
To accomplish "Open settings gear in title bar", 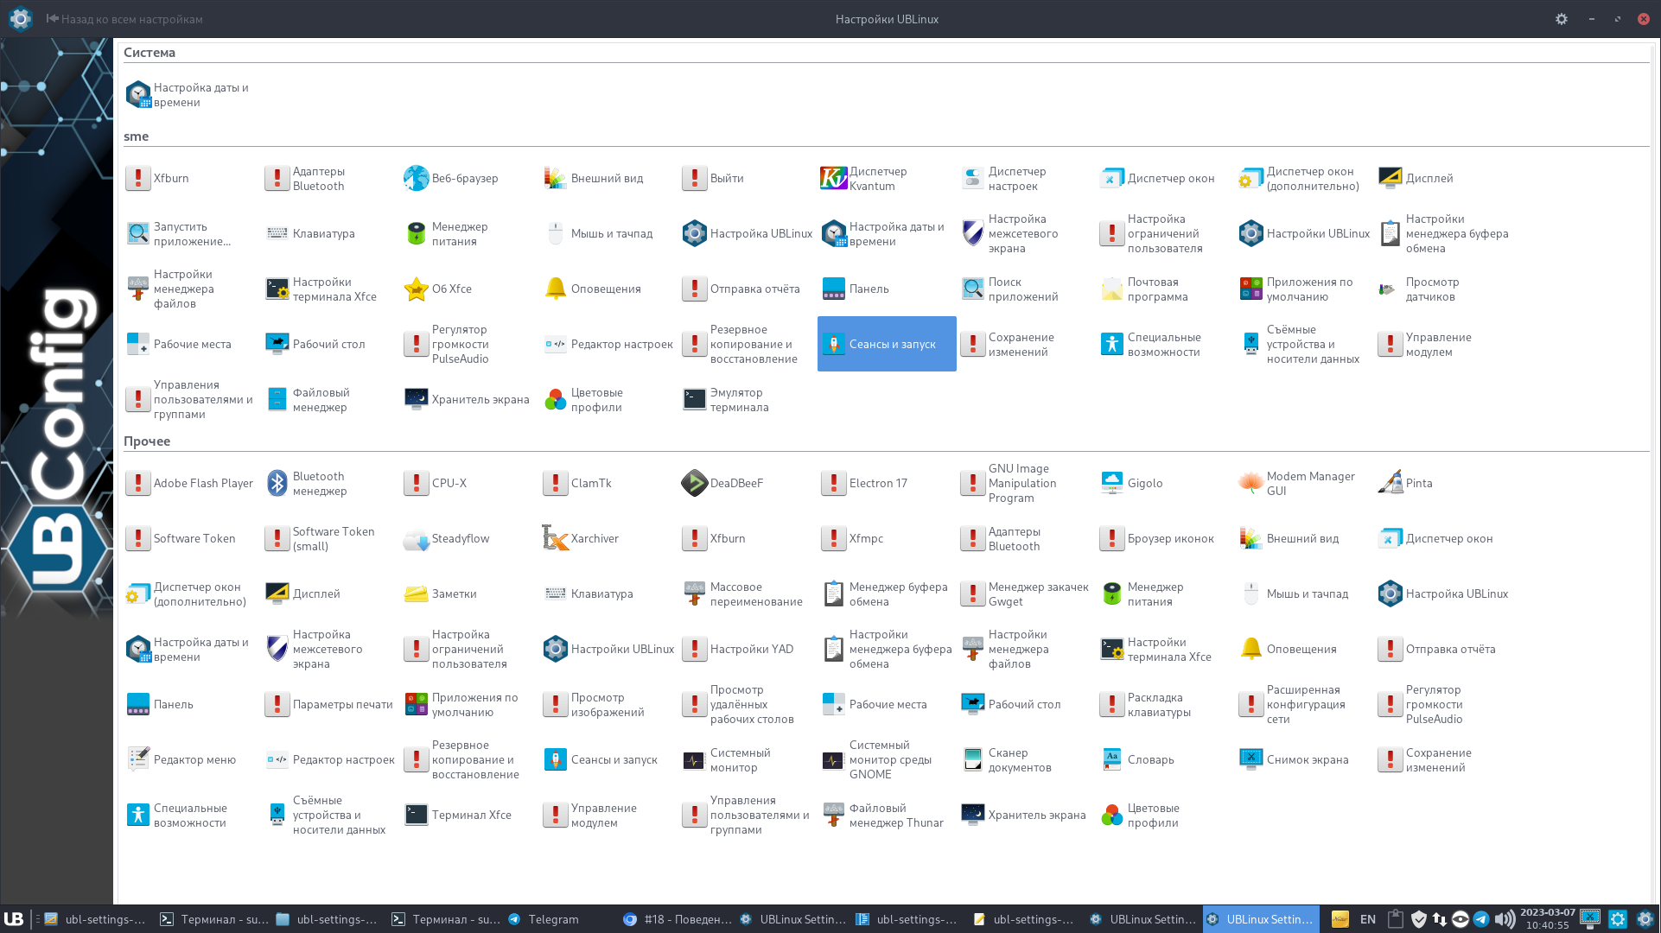I will click(x=1561, y=19).
